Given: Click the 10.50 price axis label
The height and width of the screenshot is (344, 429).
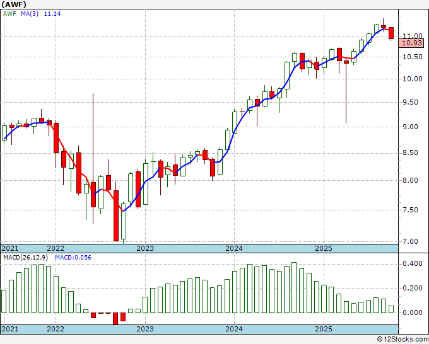Looking at the screenshot, I should click(413, 57).
